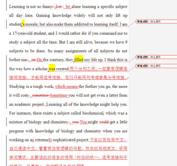Image resolution: width=177 pixels, height=166 pixels.
Task: Click the inserted red word "On" before the contrary
Action: tap(39, 60)
